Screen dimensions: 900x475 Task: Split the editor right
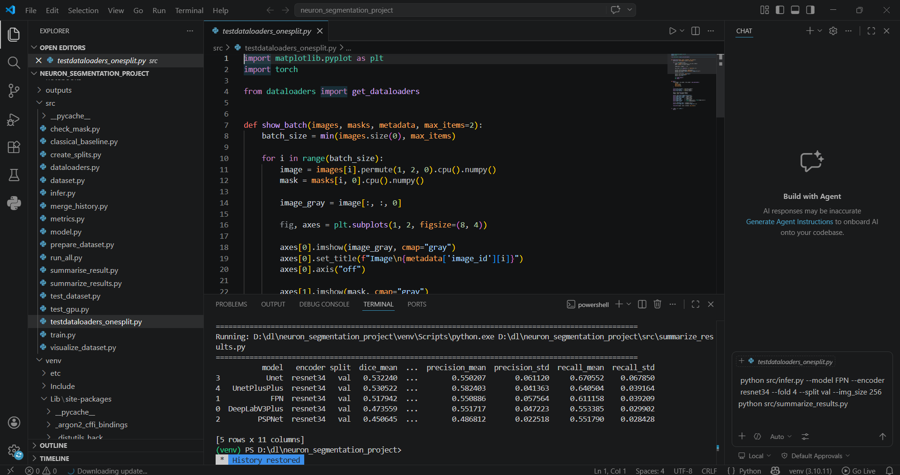(x=696, y=31)
